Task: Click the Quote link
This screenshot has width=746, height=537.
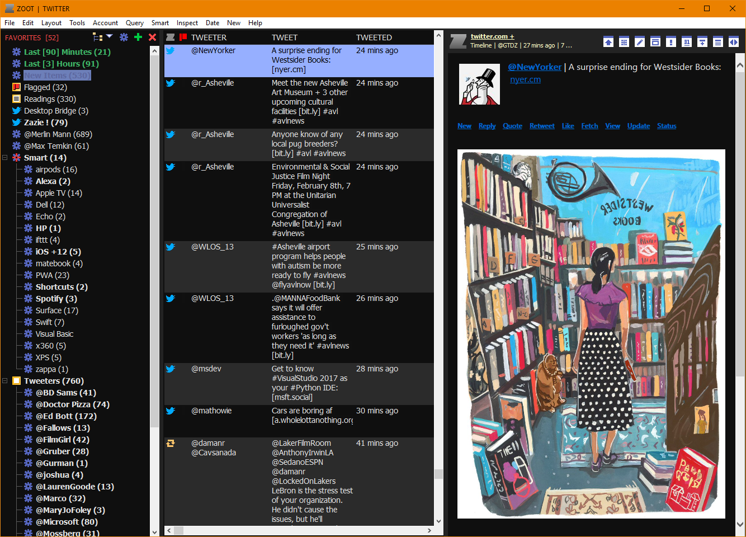Action: 512,126
